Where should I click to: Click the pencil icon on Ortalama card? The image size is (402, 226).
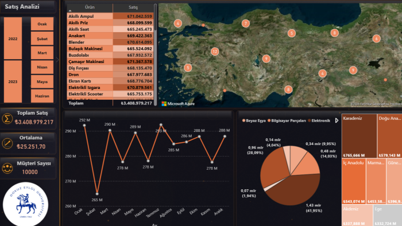tap(7, 143)
